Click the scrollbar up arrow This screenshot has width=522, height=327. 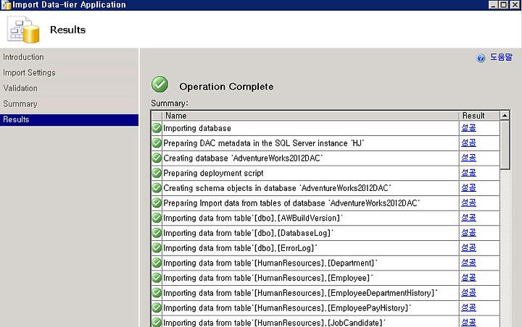click(x=505, y=116)
